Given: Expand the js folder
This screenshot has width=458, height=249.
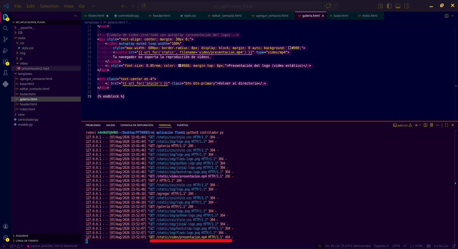Looking at the screenshot, I should (x=46, y=58).
